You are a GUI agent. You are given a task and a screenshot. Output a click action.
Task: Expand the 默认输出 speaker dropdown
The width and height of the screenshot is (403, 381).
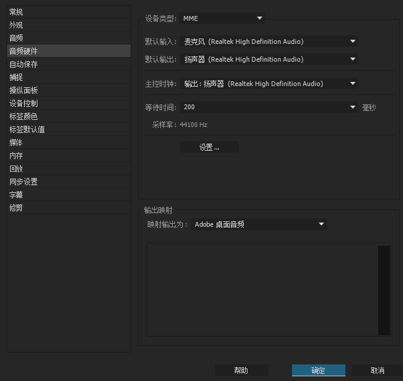tap(269, 59)
